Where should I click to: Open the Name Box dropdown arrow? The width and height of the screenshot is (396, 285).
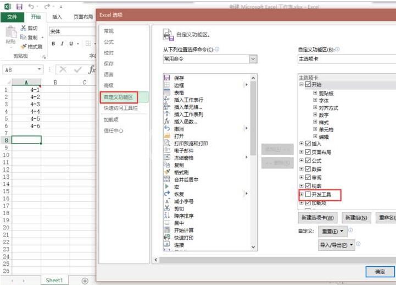tap(40, 69)
